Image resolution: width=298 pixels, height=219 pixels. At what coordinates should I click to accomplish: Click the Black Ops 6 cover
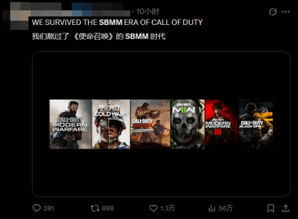click(256, 124)
